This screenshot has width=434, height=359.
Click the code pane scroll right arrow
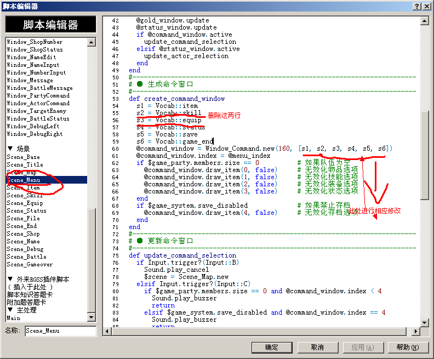pyautogui.click(x=415, y=331)
